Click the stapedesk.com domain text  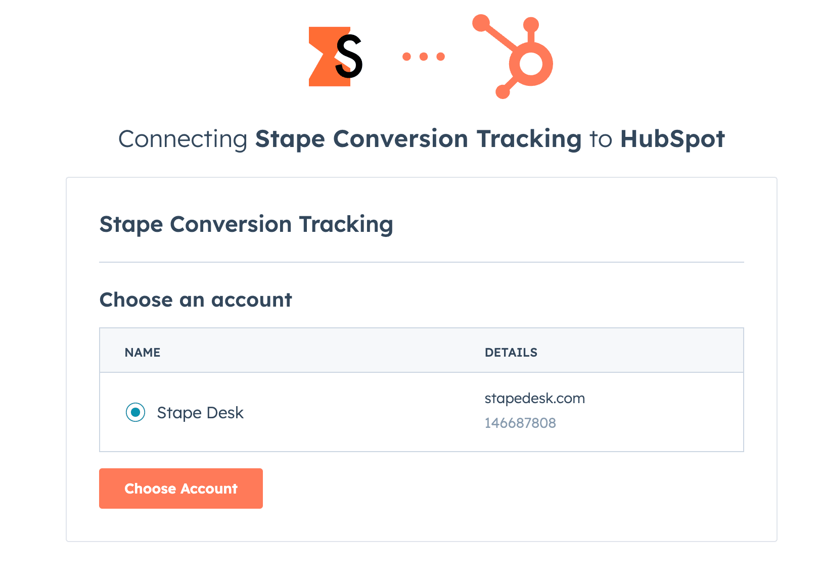tap(535, 399)
